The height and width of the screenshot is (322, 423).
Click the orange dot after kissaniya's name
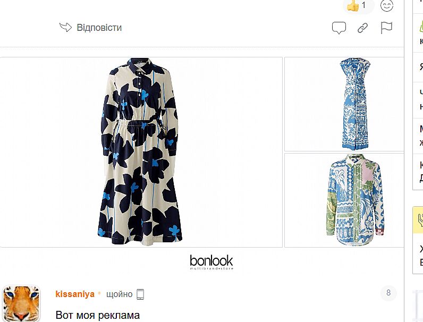(x=99, y=294)
